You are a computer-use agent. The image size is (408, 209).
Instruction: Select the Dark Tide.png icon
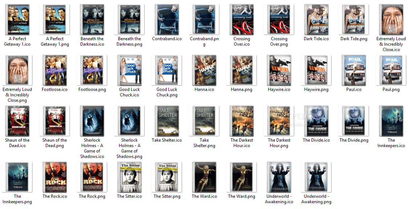(x=354, y=20)
